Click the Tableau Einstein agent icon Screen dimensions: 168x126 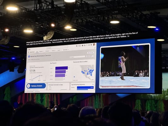point(28,86)
